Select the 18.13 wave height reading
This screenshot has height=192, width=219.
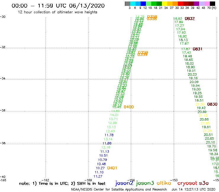point(183,40)
